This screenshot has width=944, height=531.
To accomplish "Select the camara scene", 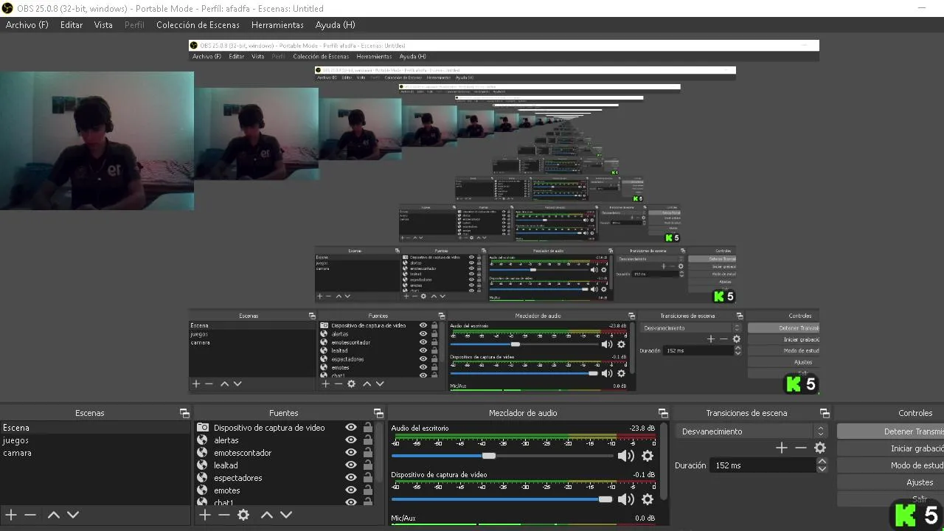I will click(95, 453).
